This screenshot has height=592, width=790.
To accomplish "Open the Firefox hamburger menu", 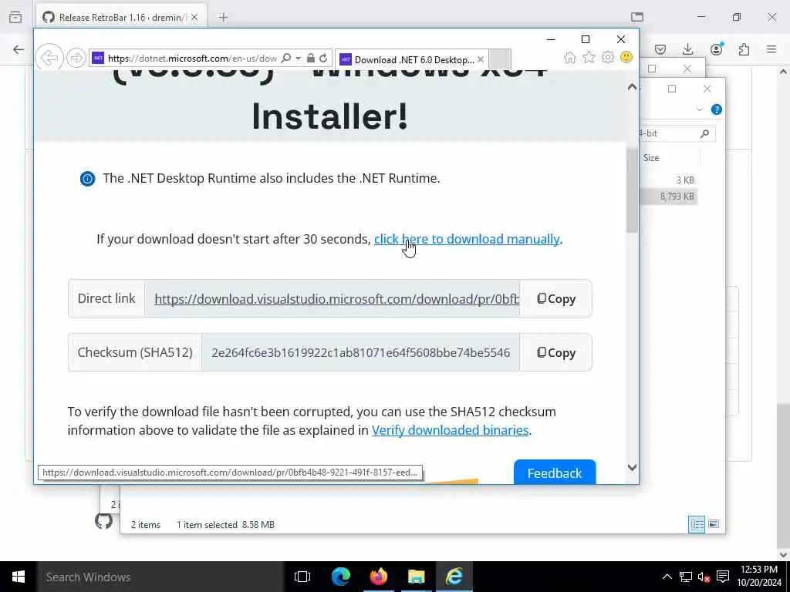I will pos(771,49).
